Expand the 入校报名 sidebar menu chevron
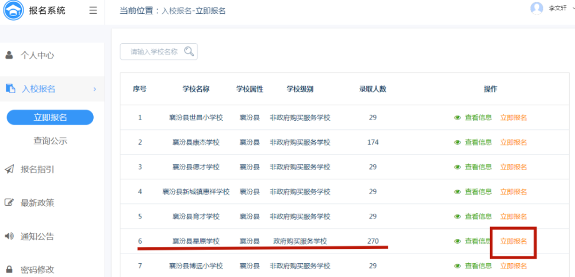Screen dimensions: 575x277 pyautogui.click(x=94, y=89)
